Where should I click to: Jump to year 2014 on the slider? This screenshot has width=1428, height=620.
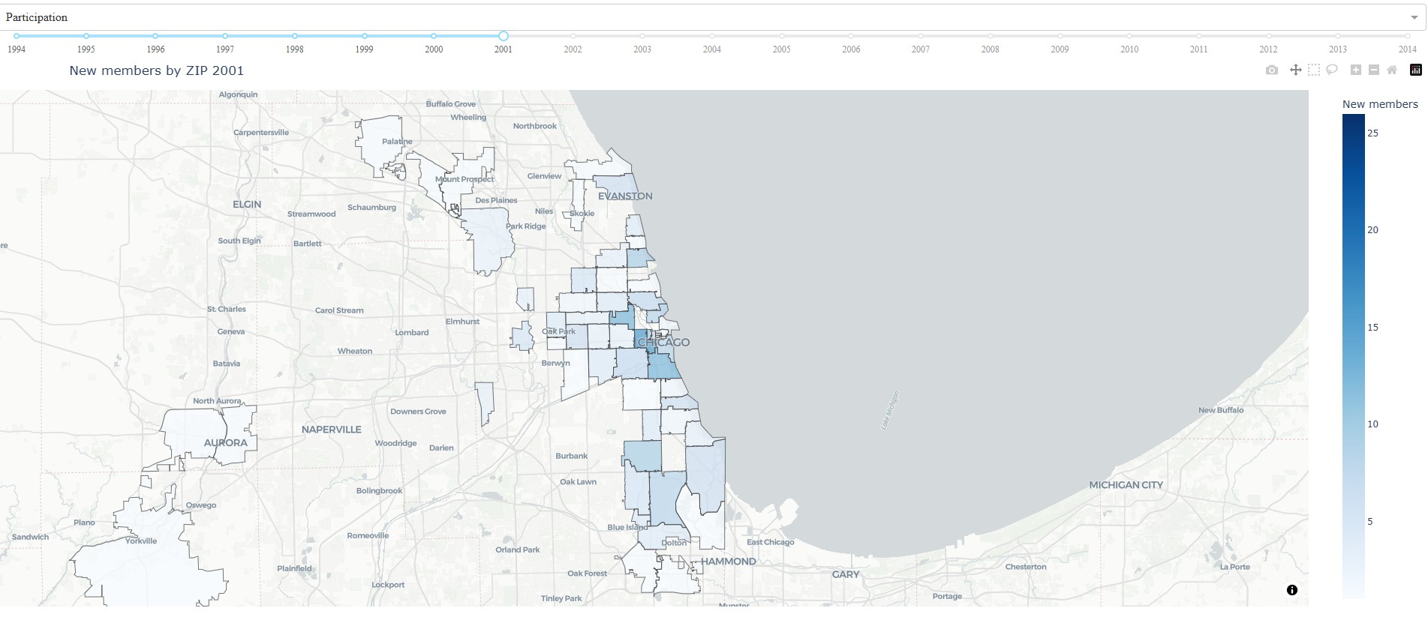tap(1407, 36)
